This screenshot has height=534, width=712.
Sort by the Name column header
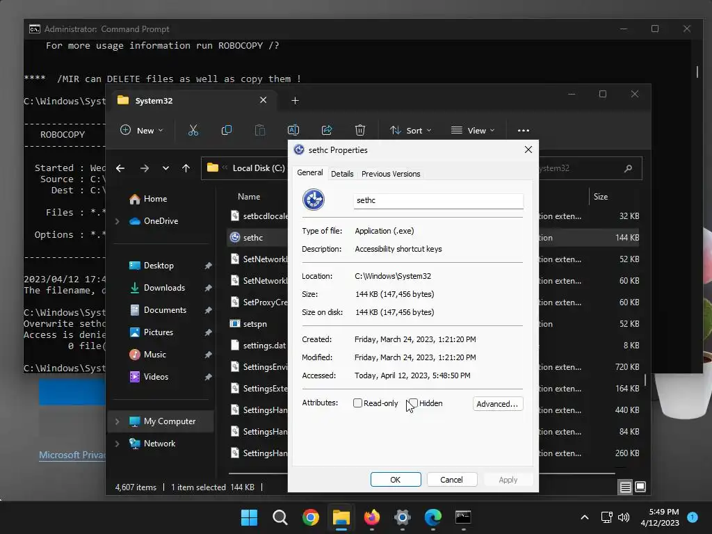(249, 197)
